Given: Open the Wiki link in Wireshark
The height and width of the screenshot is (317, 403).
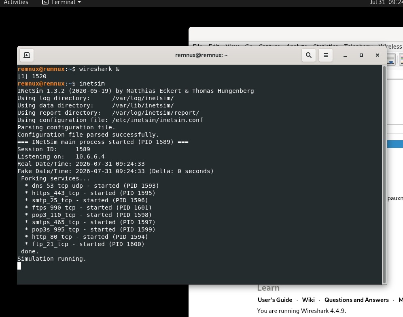Looking at the screenshot, I should 308,300.
